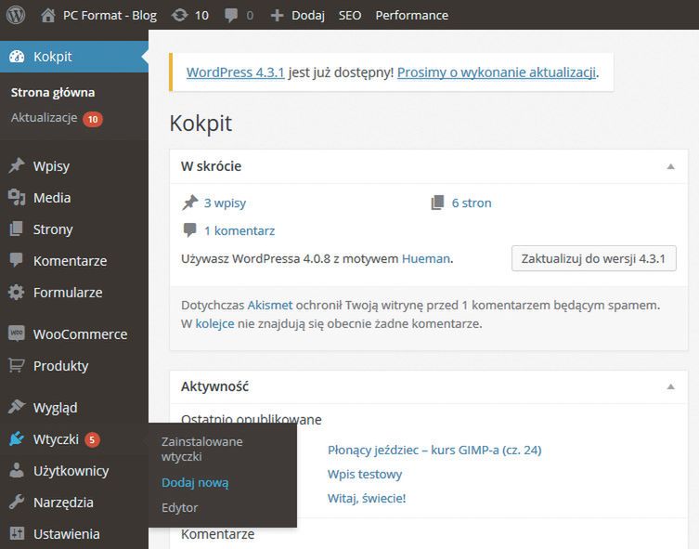The image size is (699, 549).
Task: Choose Zainstalowane wtyczki from submenu
Action: [x=201, y=449]
